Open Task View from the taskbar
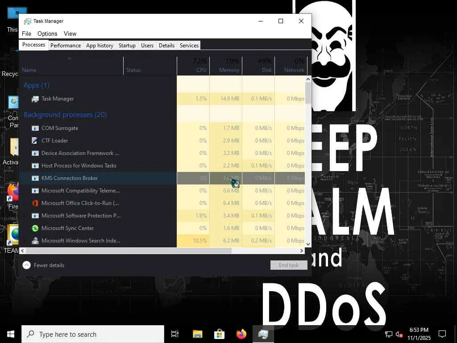 [175, 334]
